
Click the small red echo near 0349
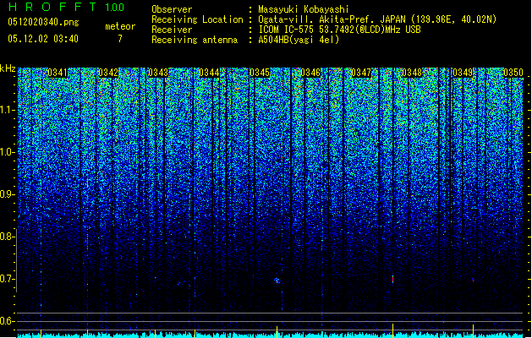(x=473, y=280)
